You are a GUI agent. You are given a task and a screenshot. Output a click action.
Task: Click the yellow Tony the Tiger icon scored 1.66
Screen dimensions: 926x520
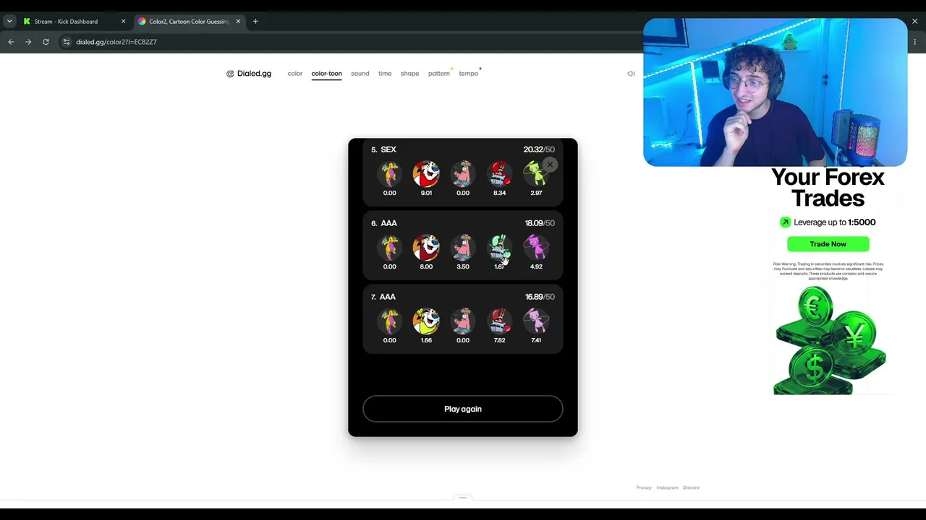[x=426, y=321]
